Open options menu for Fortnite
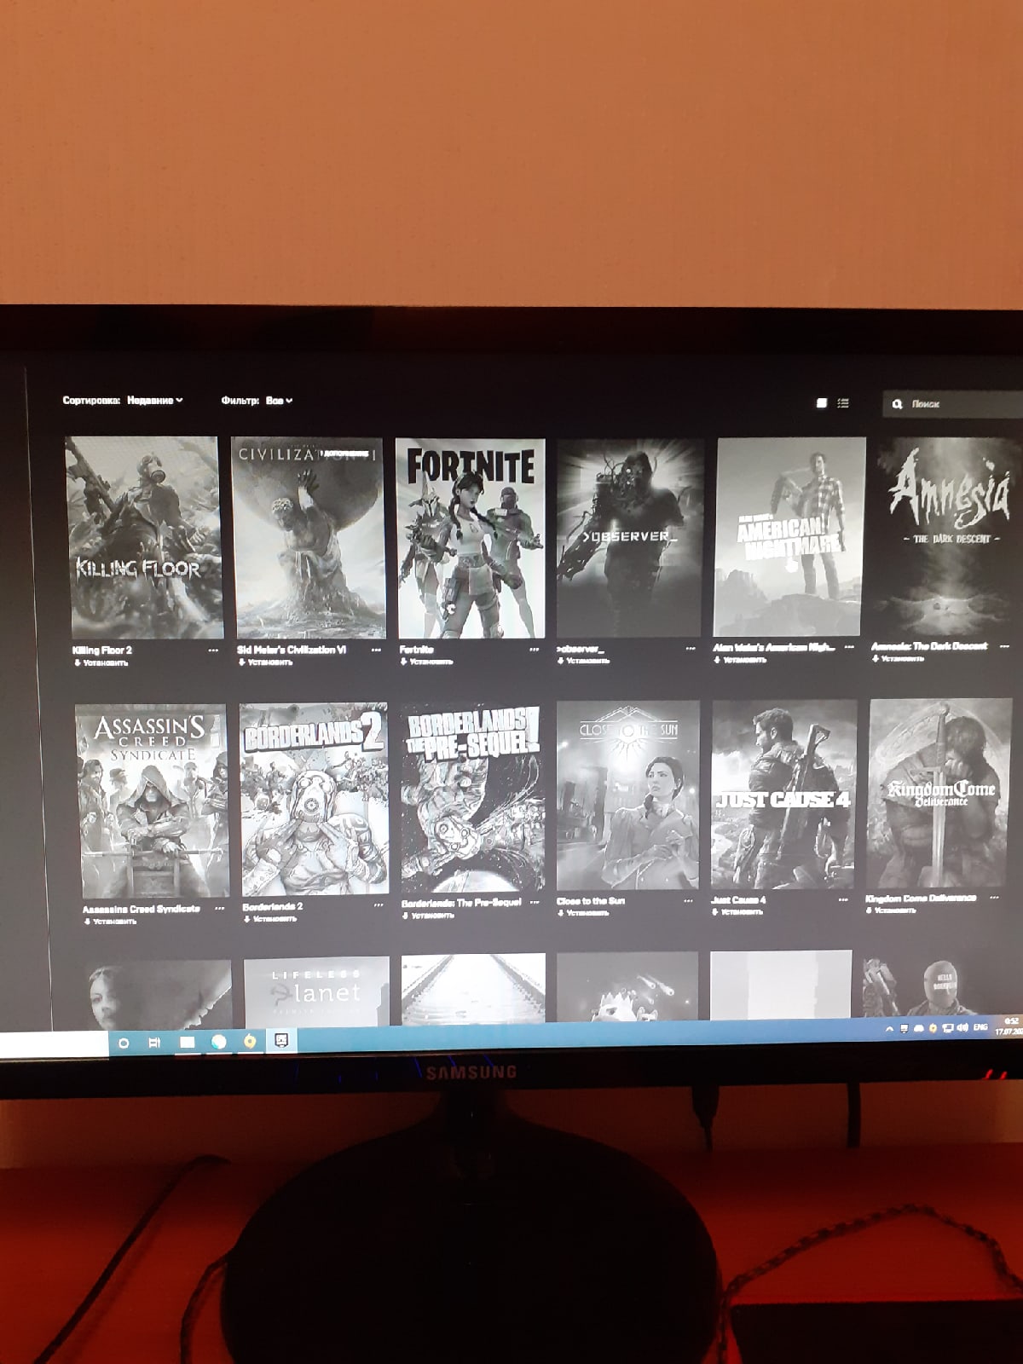 [535, 650]
